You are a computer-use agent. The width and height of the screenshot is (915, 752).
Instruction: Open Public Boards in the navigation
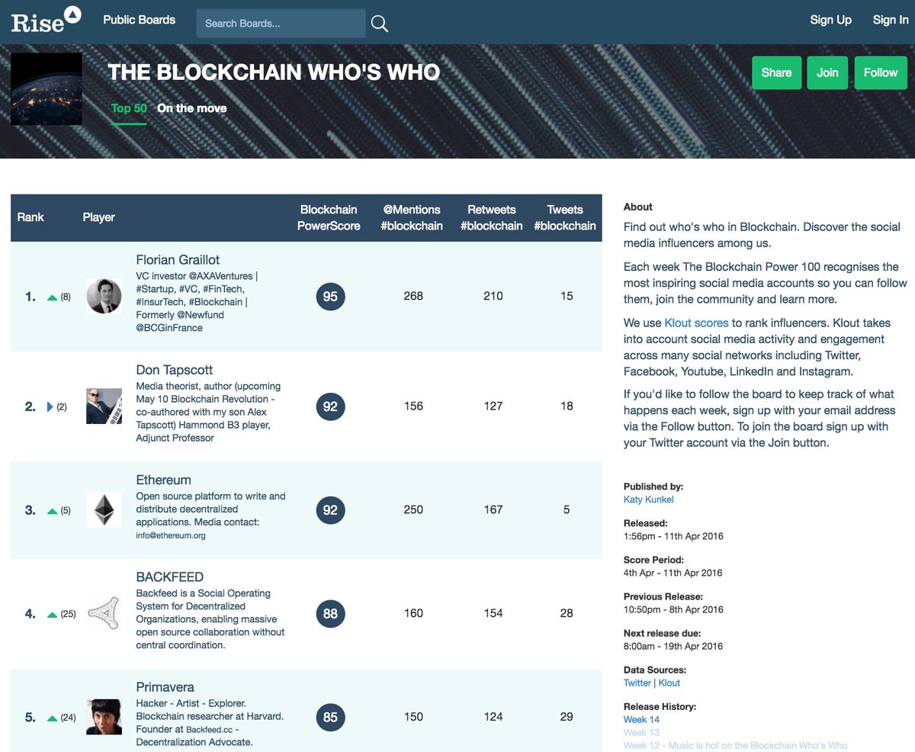[140, 20]
